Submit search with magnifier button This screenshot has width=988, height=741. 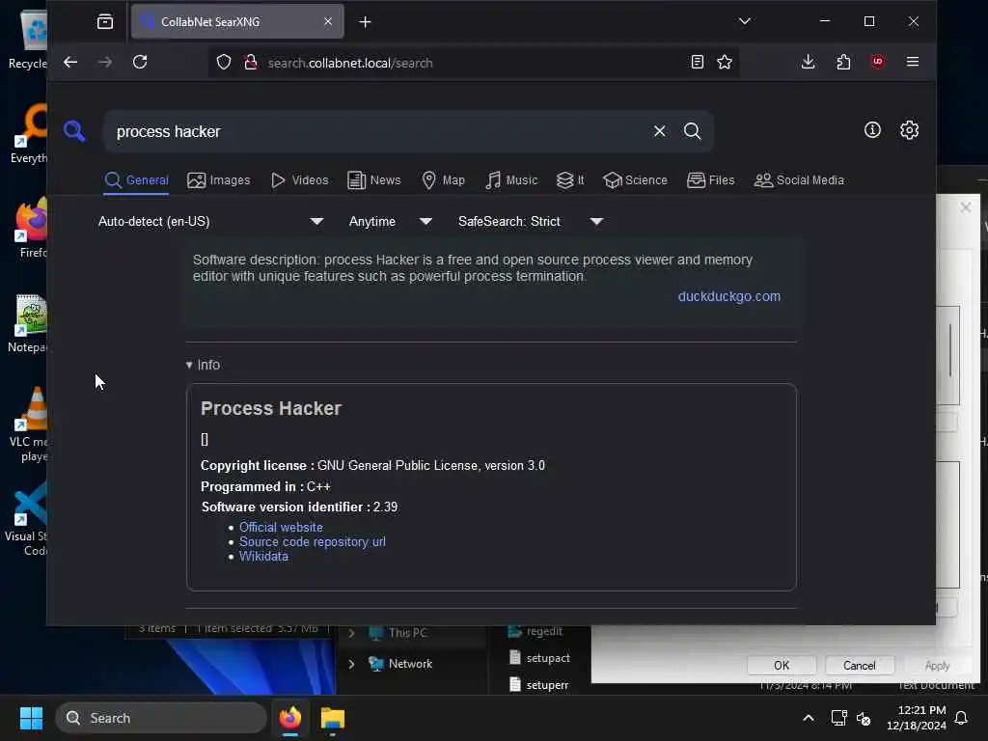692,131
